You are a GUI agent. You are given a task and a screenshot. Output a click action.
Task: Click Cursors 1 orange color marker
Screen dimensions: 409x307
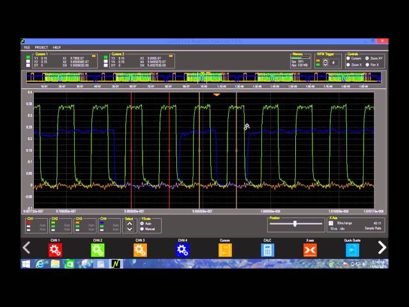(94, 56)
